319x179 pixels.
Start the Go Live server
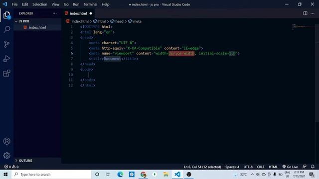pyautogui.click(x=290, y=167)
